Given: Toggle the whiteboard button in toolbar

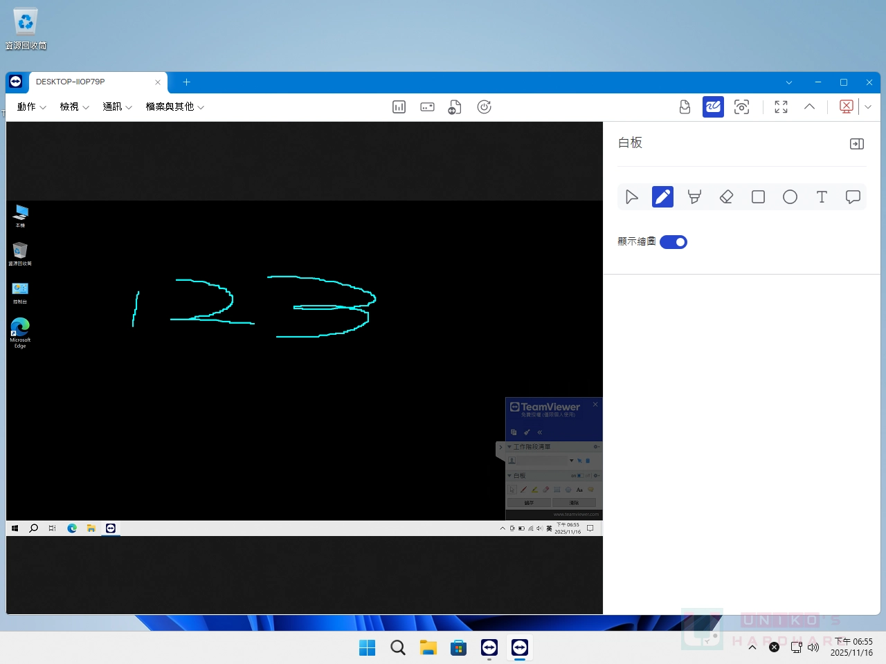Looking at the screenshot, I should pos(713,107).
